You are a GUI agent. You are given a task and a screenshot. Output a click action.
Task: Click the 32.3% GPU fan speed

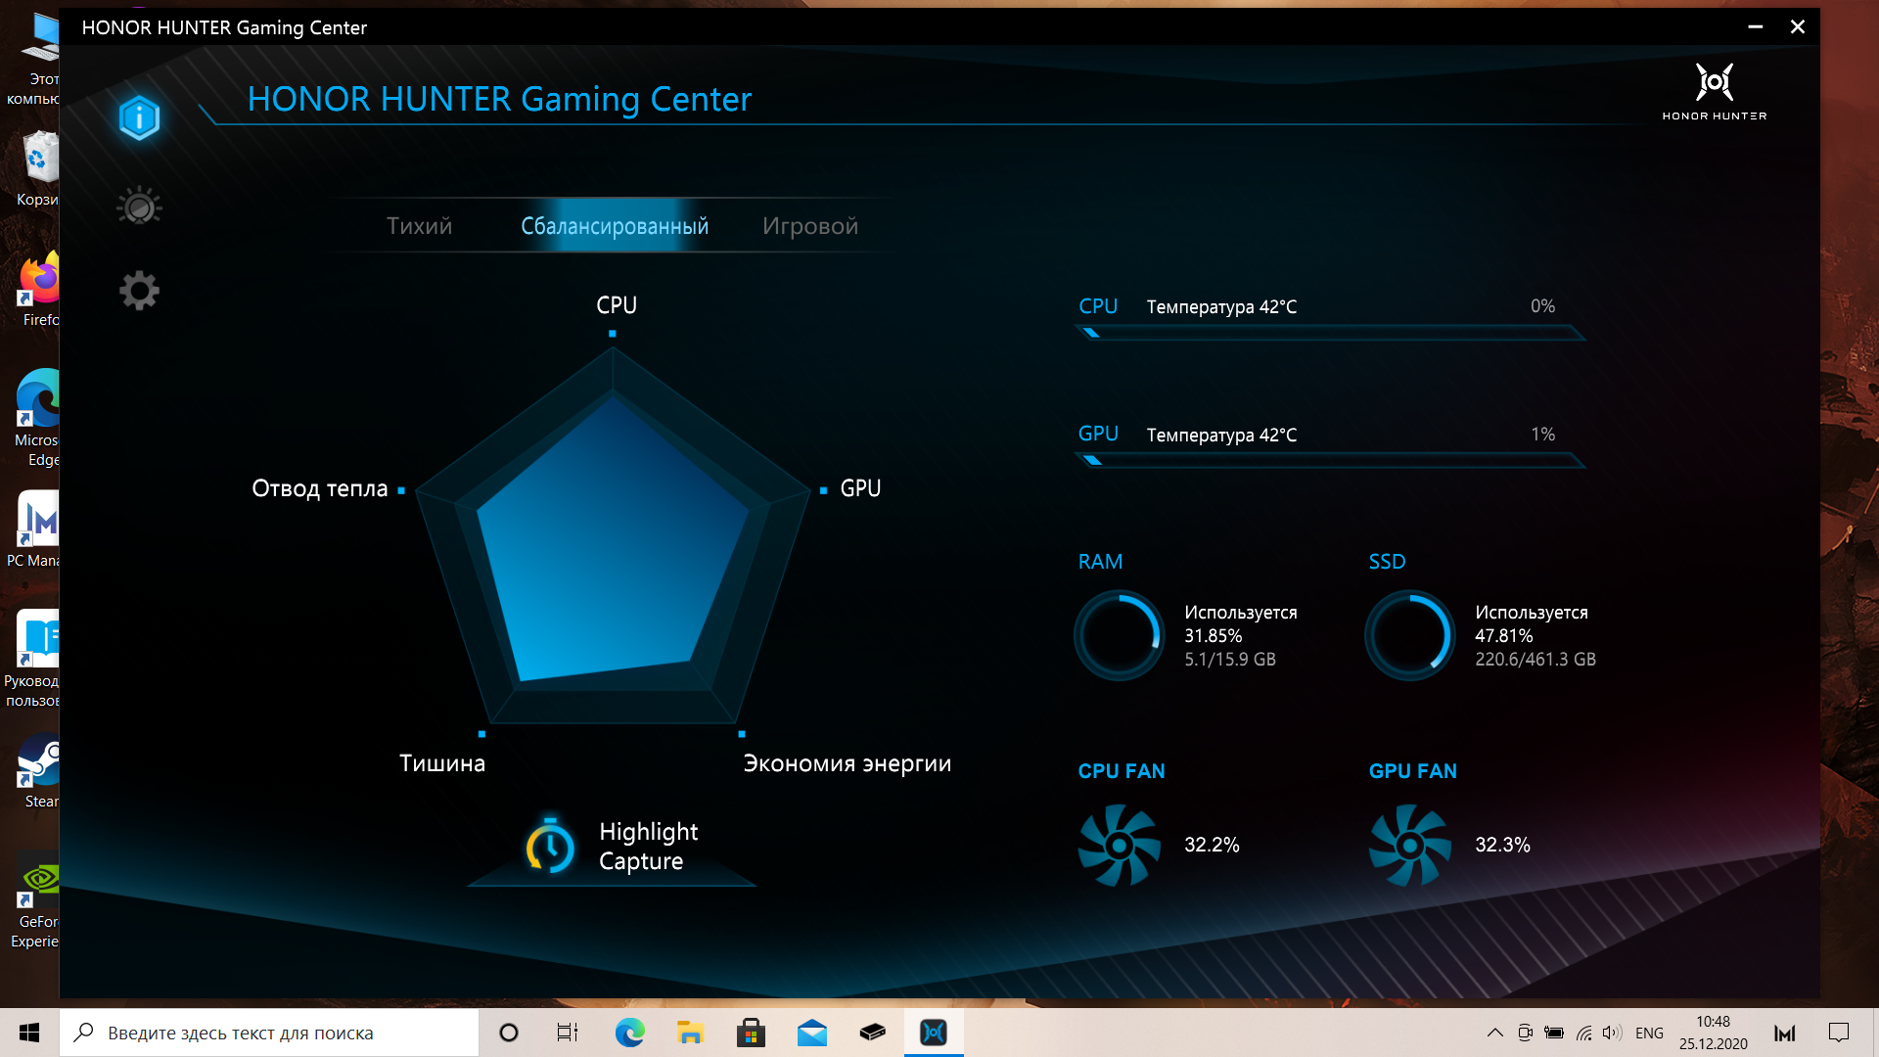pyautogui.click(x=1502, y=845)
